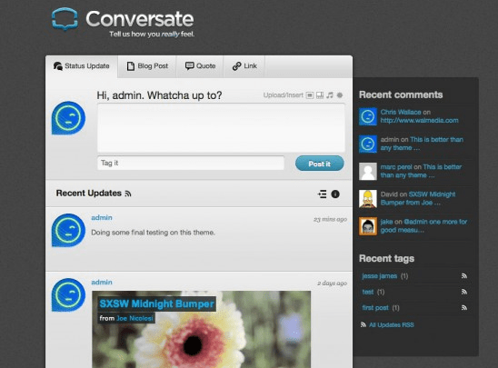Open the add media star icon
This screenshot has height=368, width=498.
[340, 94]
